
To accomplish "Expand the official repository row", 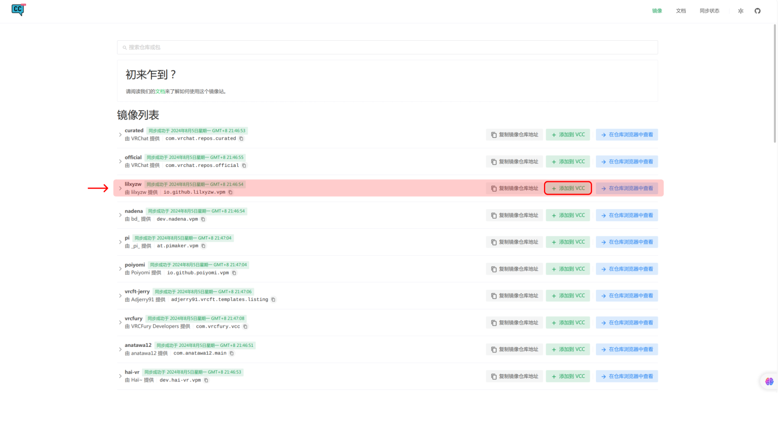I will pos(120,161).
